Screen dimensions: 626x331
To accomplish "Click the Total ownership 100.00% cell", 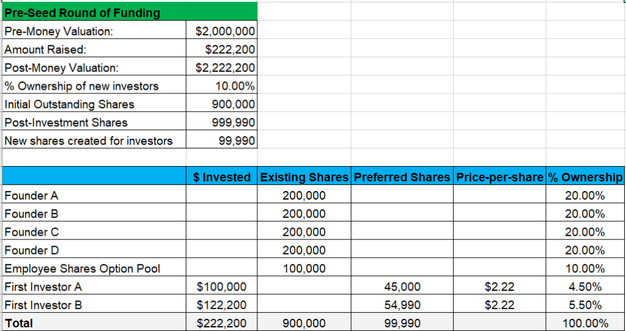I will [585, 324].
